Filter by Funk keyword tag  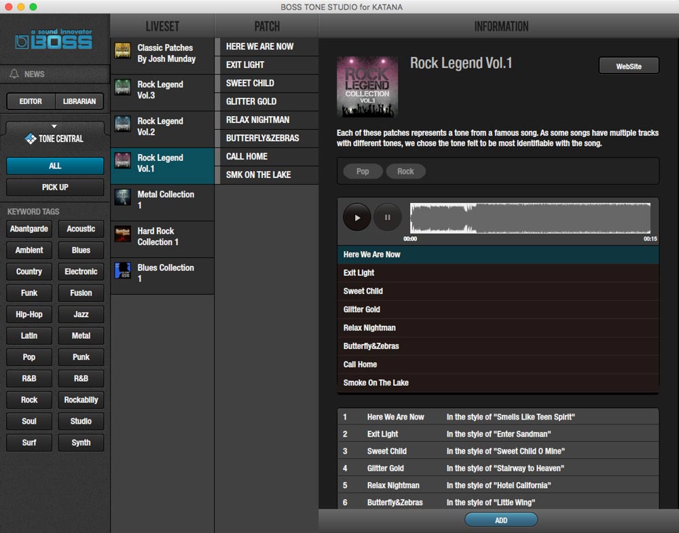click(29, 293)
